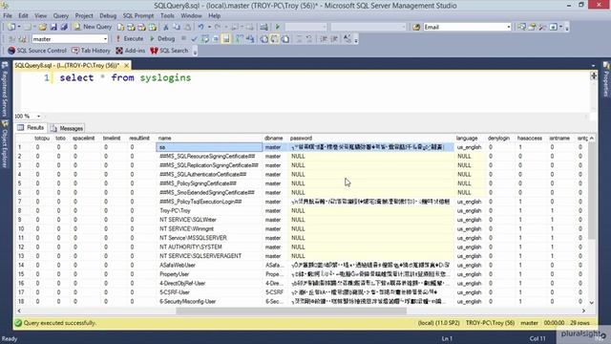Click the Save All icon
The image size is (611, 344).
[x=64, y=27]
